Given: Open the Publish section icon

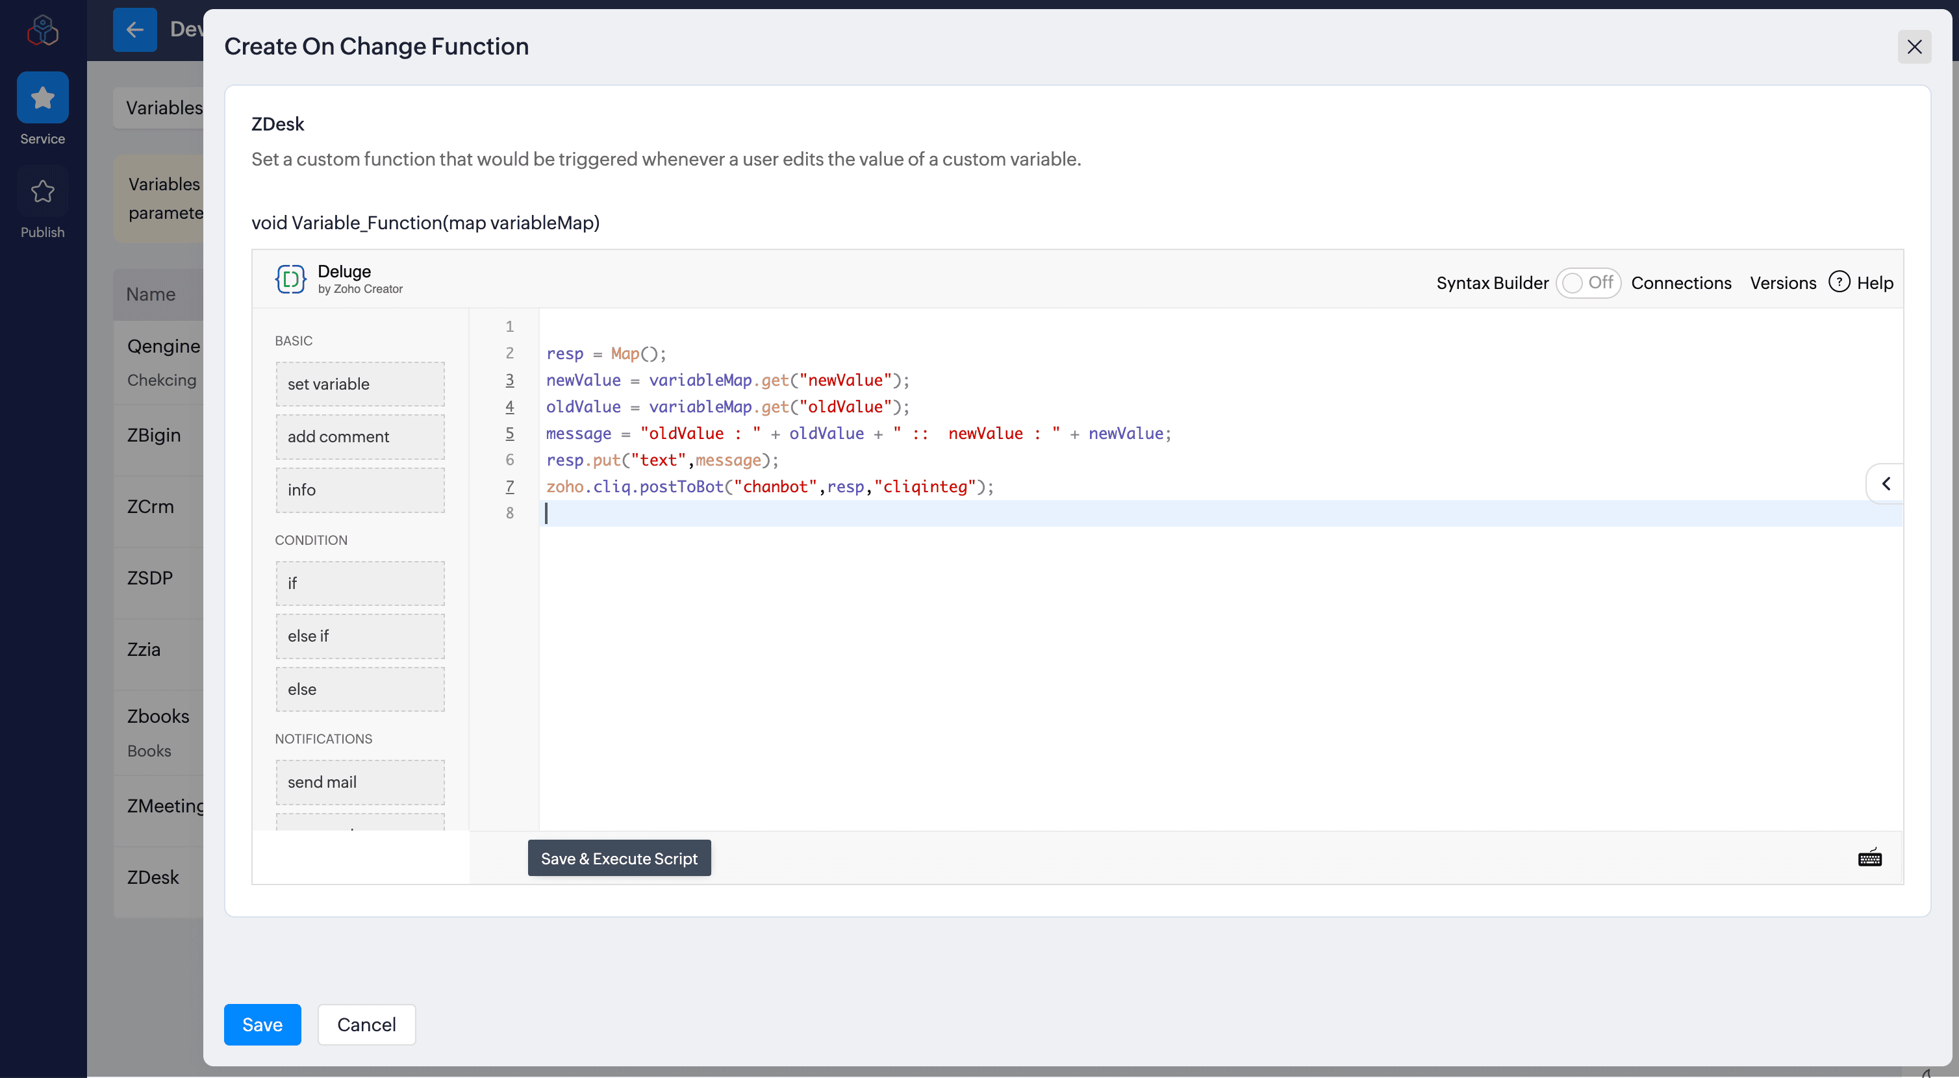Looking at the screenshot, I should (x=43, y=192).
